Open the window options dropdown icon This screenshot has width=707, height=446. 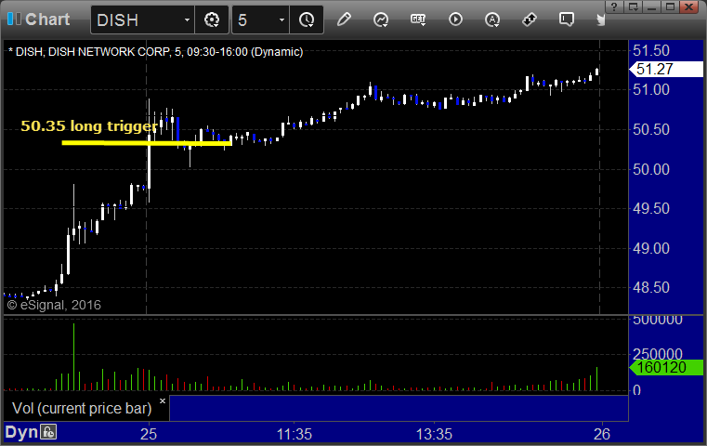[x=633, y=7]
